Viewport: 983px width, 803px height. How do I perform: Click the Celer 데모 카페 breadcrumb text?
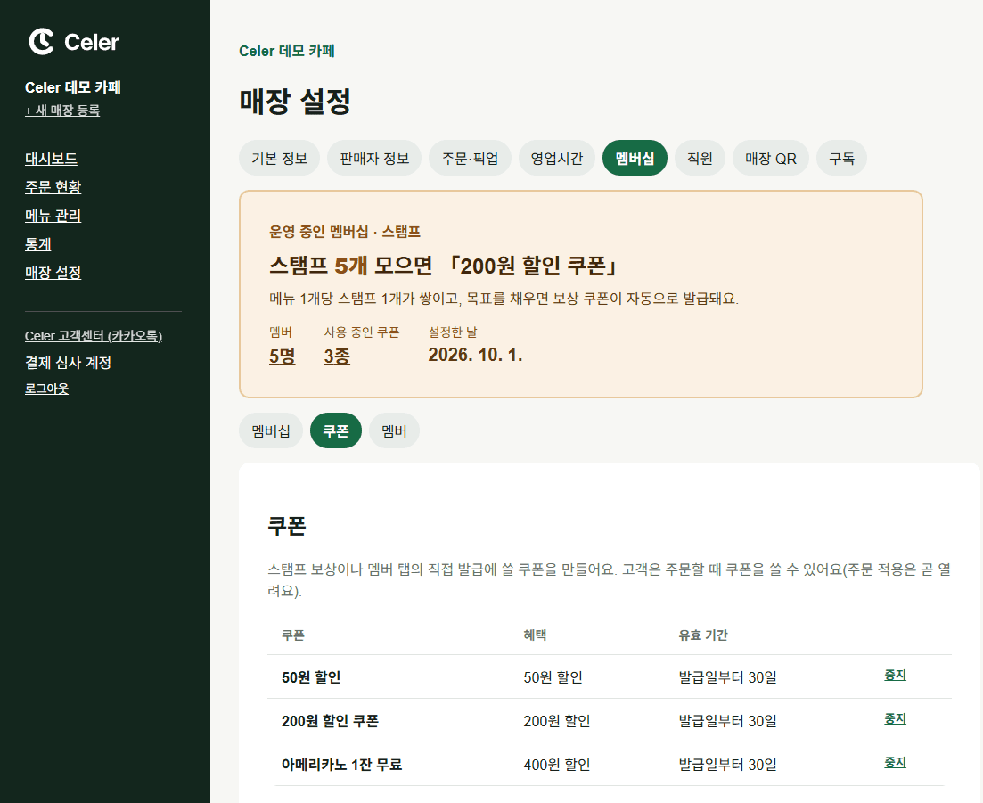286,51
